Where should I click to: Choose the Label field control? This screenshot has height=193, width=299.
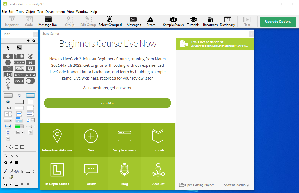click(8, 108)
